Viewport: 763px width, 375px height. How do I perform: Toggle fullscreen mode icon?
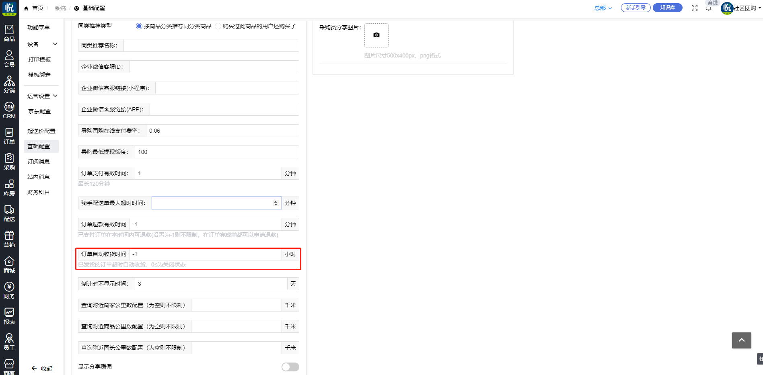[694, 8]
